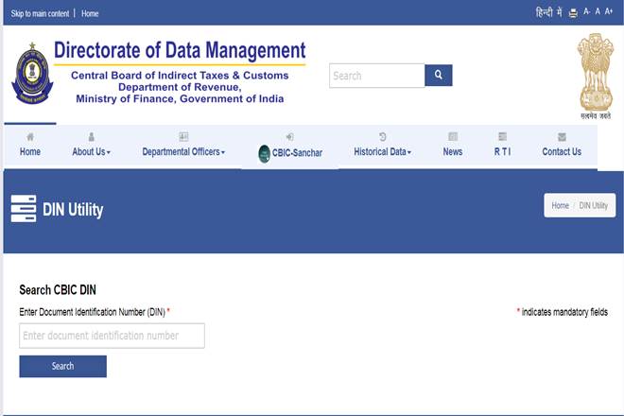Open the R T I menu item
The height and width of the screenshot is (416, 624).
coord(503,151)
